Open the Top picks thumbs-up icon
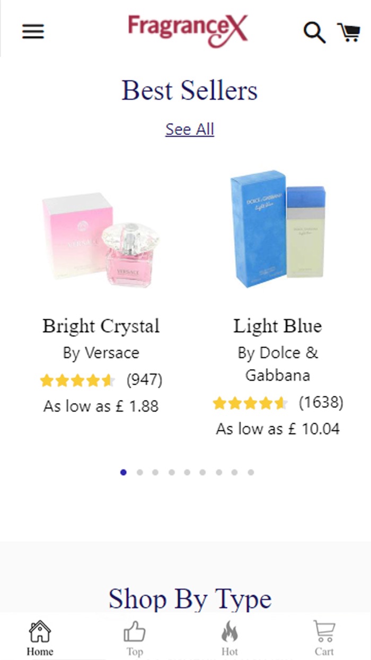Image resolution: width=371 pixels, height=660 pixels. tap(135, 632)
